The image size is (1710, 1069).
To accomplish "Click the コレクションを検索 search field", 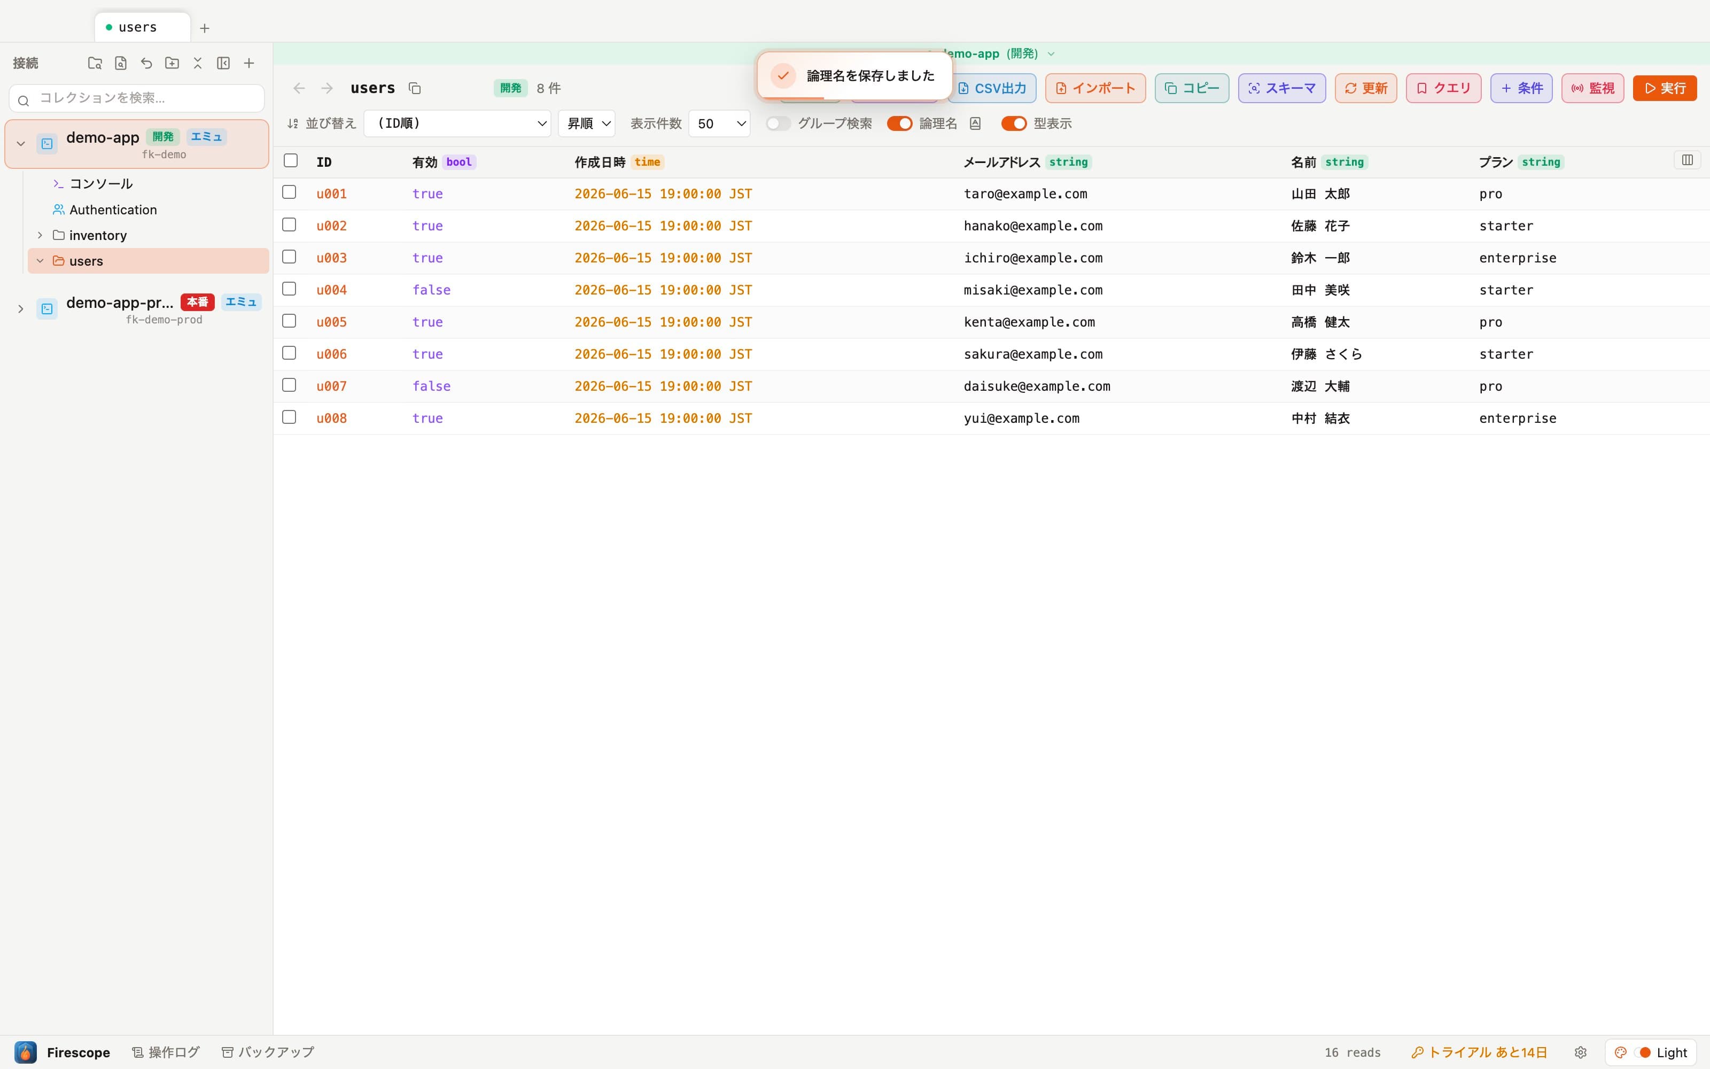I will [137, 98].
